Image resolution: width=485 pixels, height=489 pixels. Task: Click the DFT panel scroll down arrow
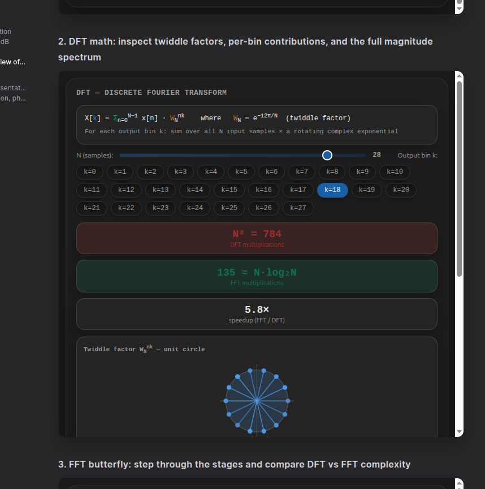pyautogui.click(x=459, y=432)
